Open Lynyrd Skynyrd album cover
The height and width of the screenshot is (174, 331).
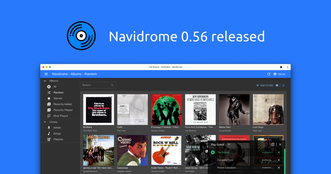tap(98, 150)
